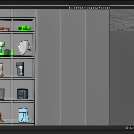Image resolution: width=134 pixels, height=134 pixels.
Task: Click the empty gray column next to shelf
Action: pyautogui.click(x=49, y=68)
